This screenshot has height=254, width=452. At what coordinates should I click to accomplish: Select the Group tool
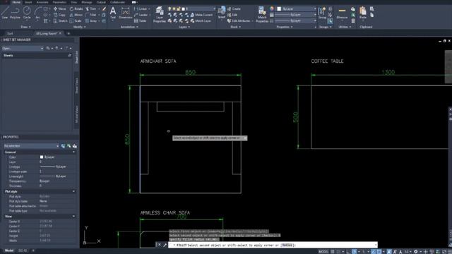(322, 13)
